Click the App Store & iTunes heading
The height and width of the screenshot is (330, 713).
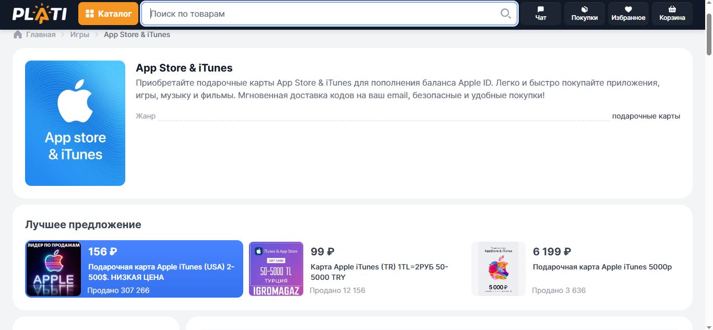pyautogui.click(x=184, y=68)
